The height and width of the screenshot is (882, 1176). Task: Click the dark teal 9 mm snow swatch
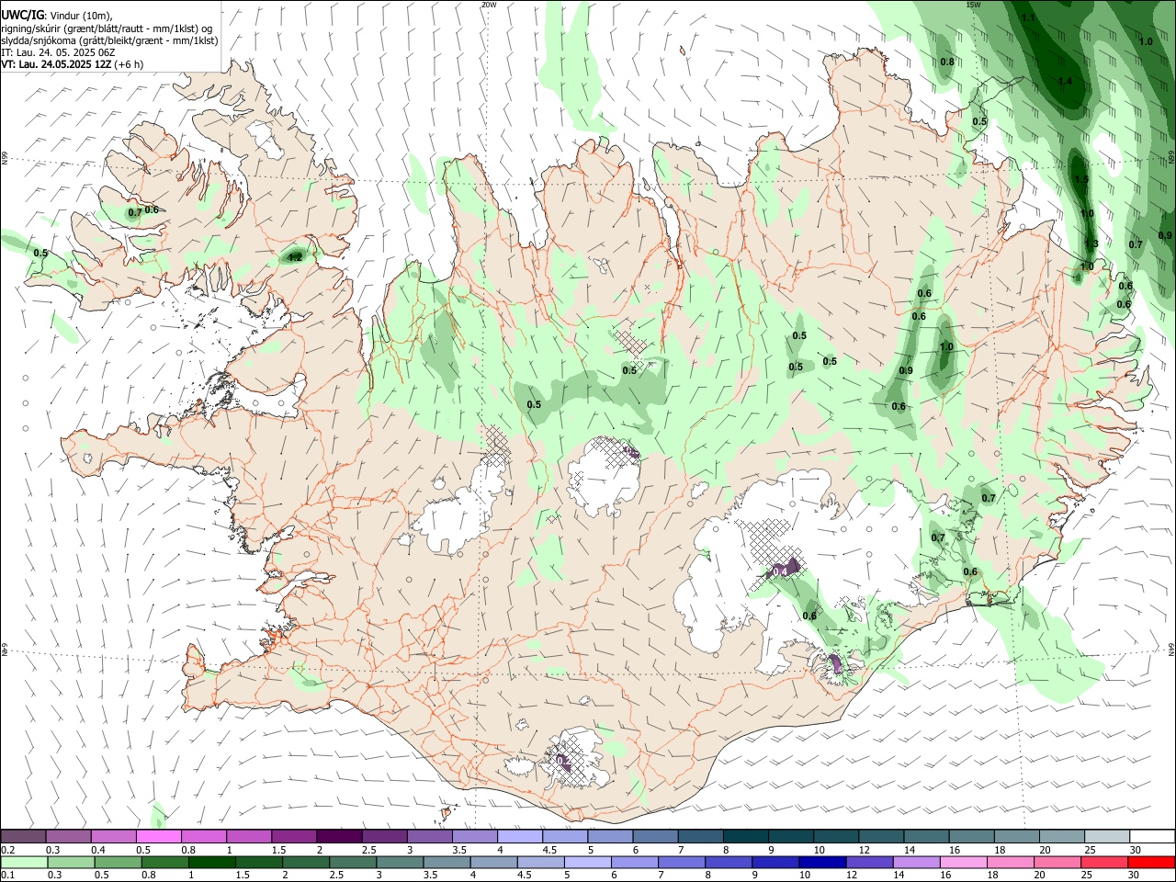(790, 837)
